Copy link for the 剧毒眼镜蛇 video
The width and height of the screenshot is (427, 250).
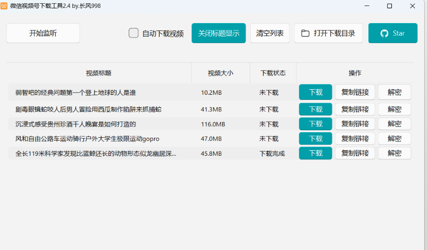tap(355, 110)
